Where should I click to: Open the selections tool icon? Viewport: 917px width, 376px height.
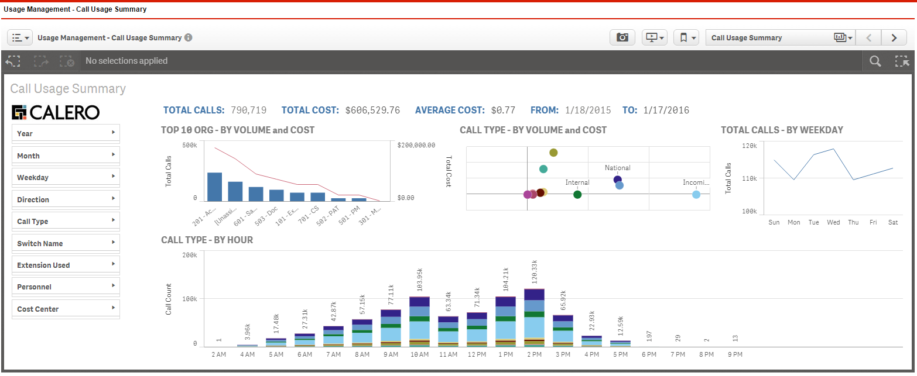click(902, 61)
